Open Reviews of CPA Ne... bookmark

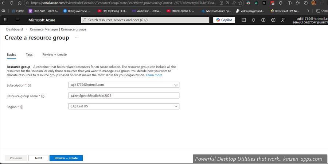point(285,11)
